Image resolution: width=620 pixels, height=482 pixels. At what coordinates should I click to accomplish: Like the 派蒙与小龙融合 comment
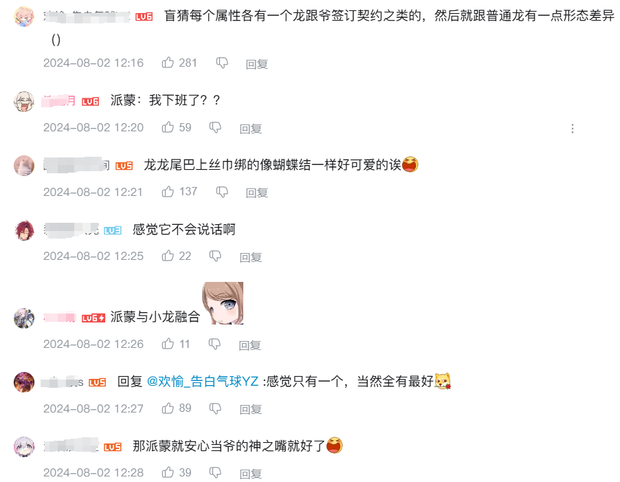(168, 344)
